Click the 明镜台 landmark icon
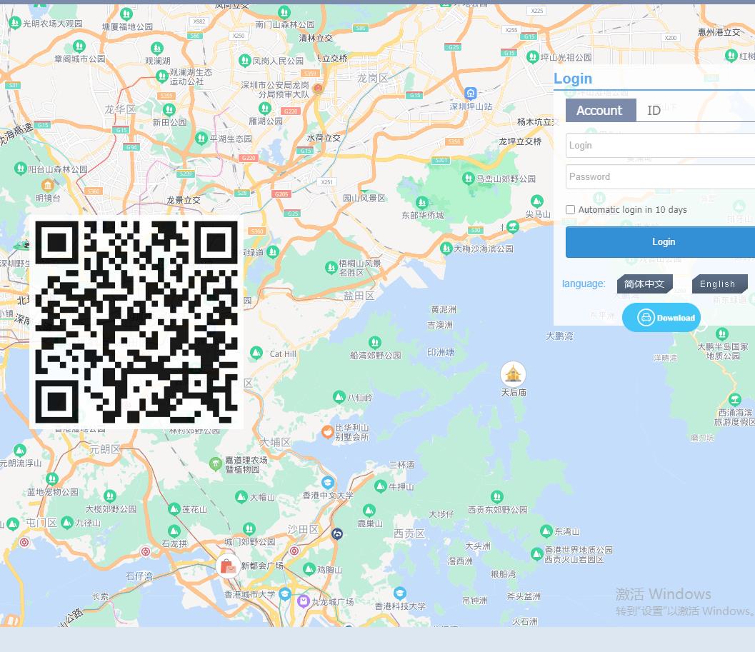 (x=47, y=186)
